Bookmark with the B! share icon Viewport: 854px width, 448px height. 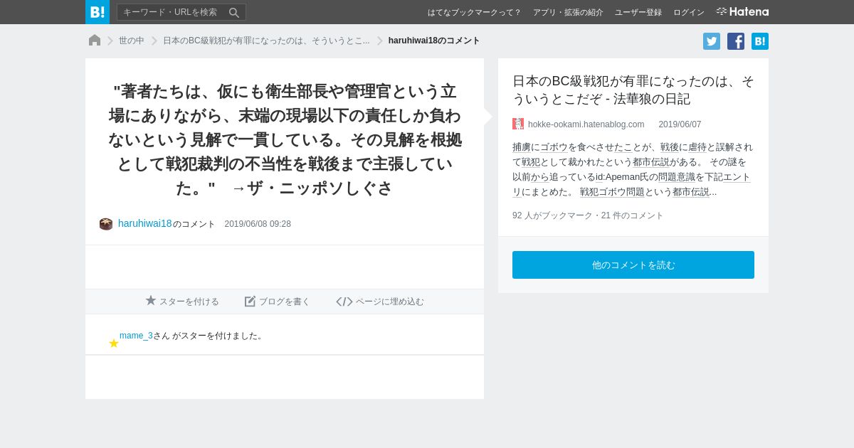(x=760, y=41)
